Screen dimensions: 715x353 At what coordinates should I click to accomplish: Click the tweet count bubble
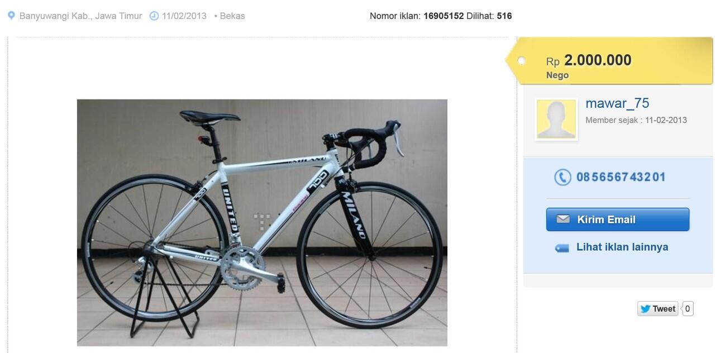(x=688, y=308)
